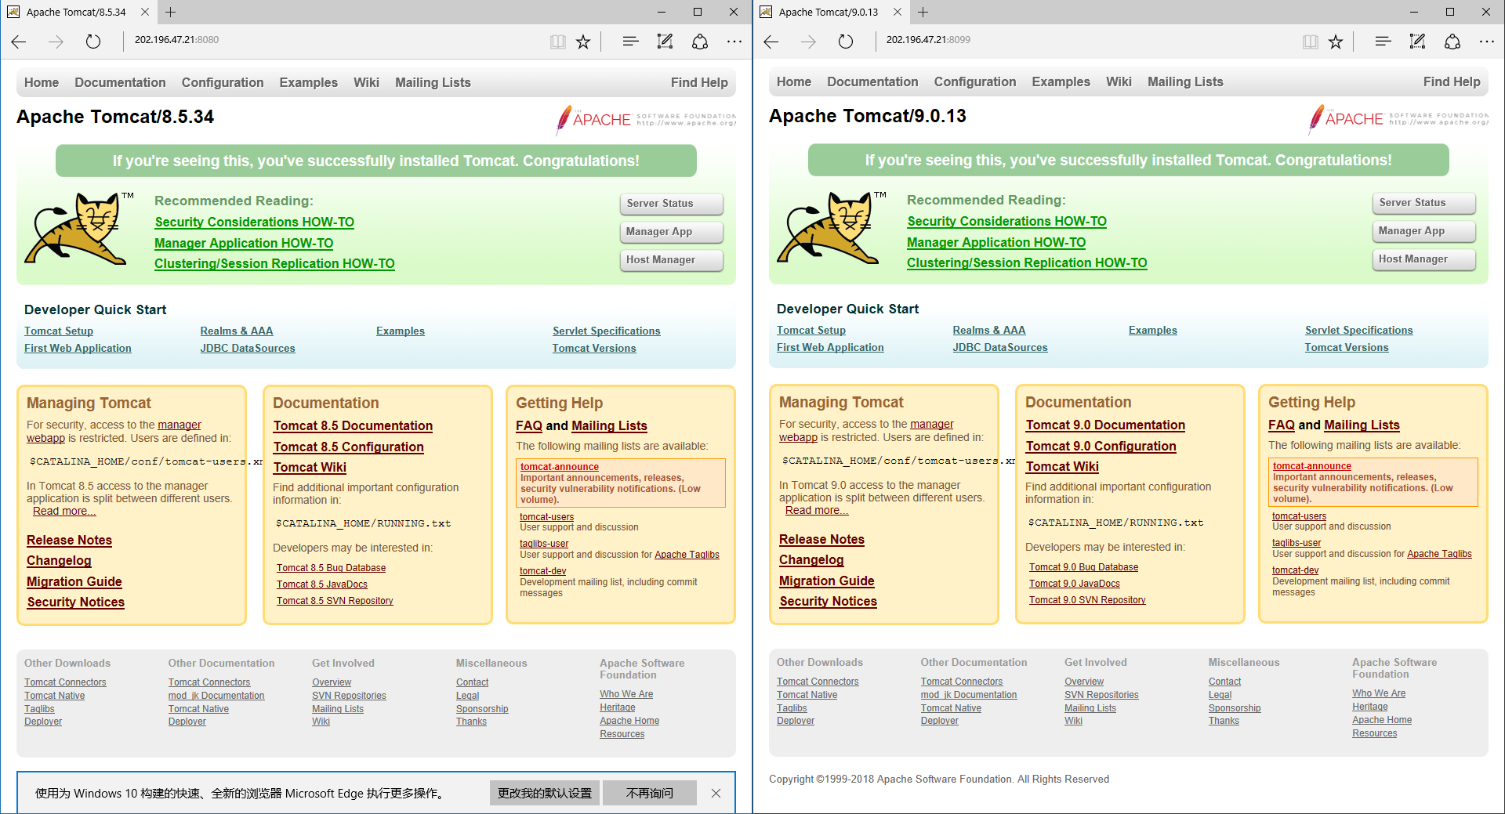Click Share icon in Tomcat 9.0.13 window

[1452, 42]
